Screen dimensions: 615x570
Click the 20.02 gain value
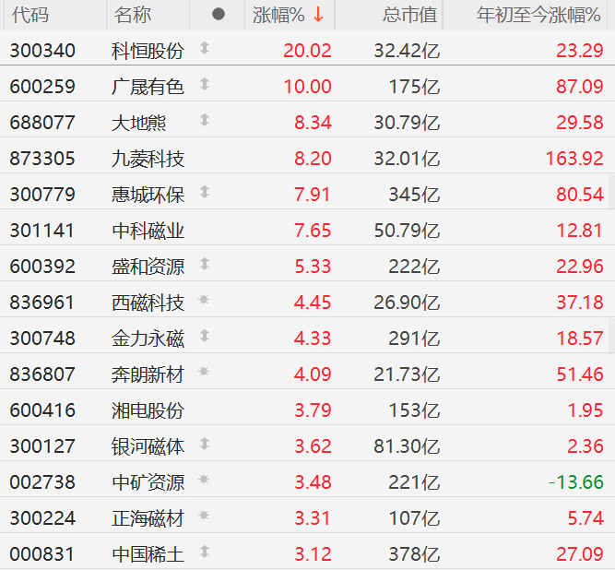click(307, 51)
